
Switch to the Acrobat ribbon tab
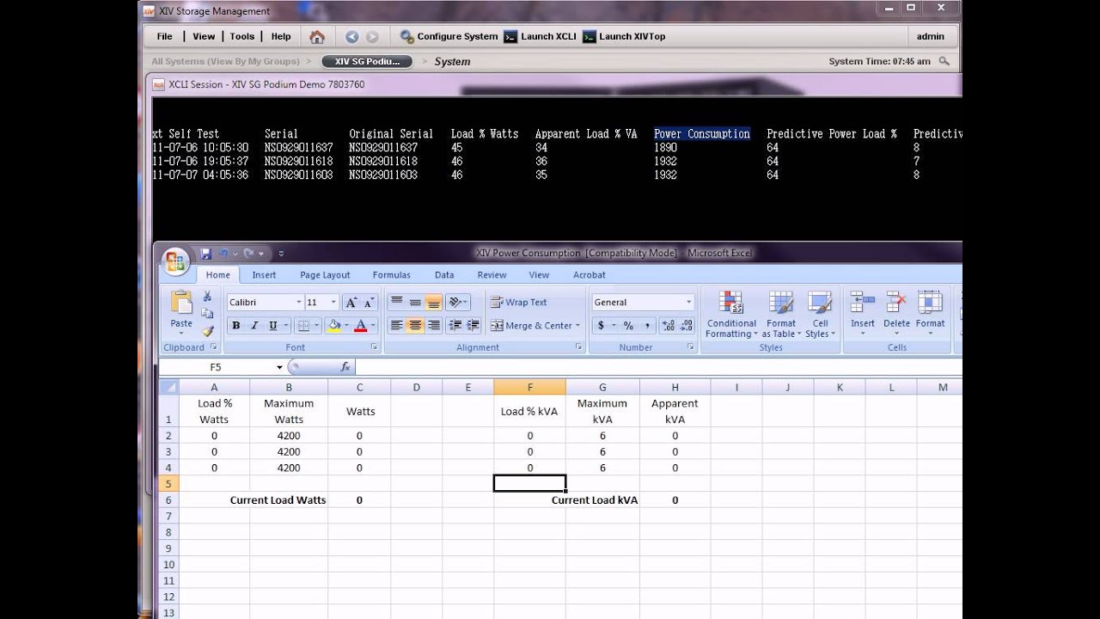pyautogui.click(x=589, y=275)
